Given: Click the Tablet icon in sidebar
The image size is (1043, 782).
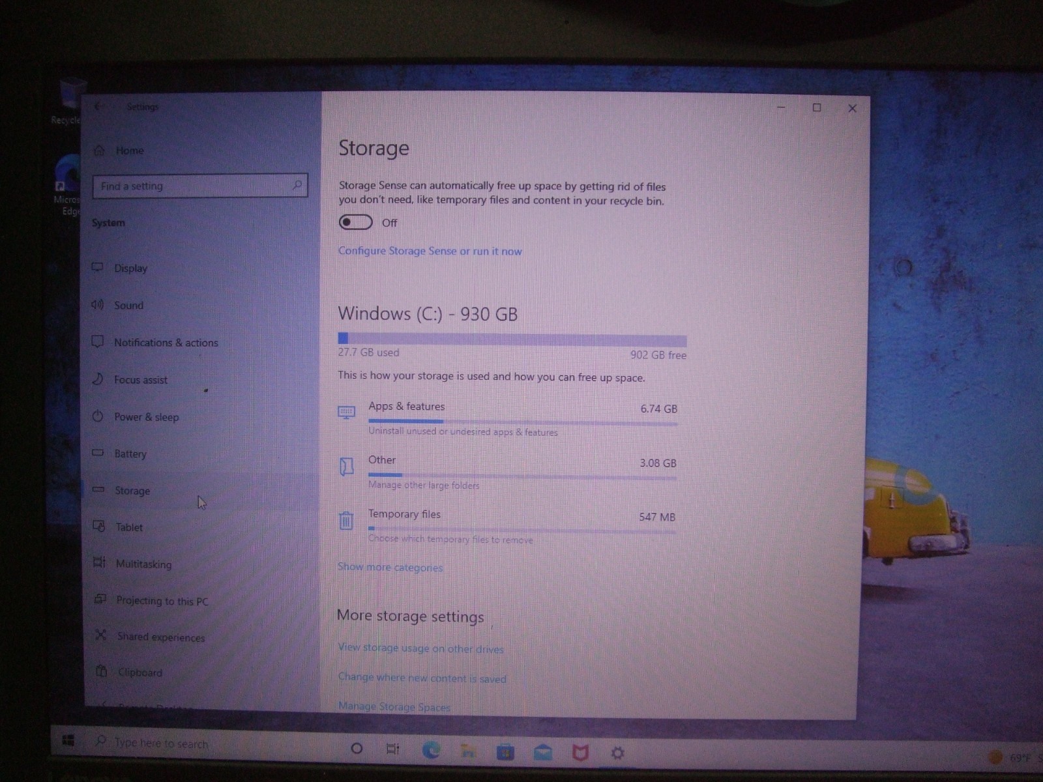Looking at the screenshot, I should click(99, 526).
